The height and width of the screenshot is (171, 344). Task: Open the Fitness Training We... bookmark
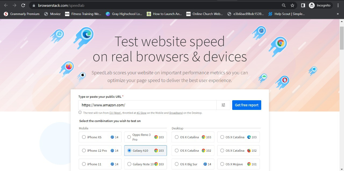[83, 14]
